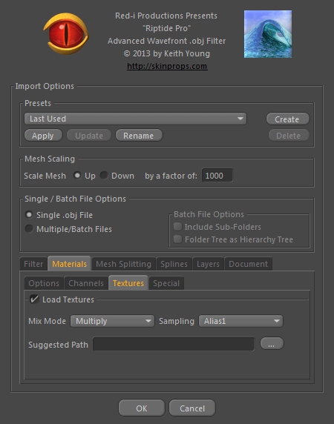Expand the Sampling Alias1 dropdown

click(x=241, y=321)
